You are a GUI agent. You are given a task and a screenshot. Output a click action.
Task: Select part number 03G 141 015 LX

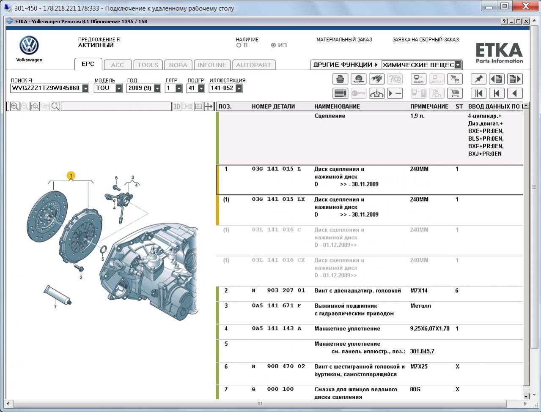278,199
